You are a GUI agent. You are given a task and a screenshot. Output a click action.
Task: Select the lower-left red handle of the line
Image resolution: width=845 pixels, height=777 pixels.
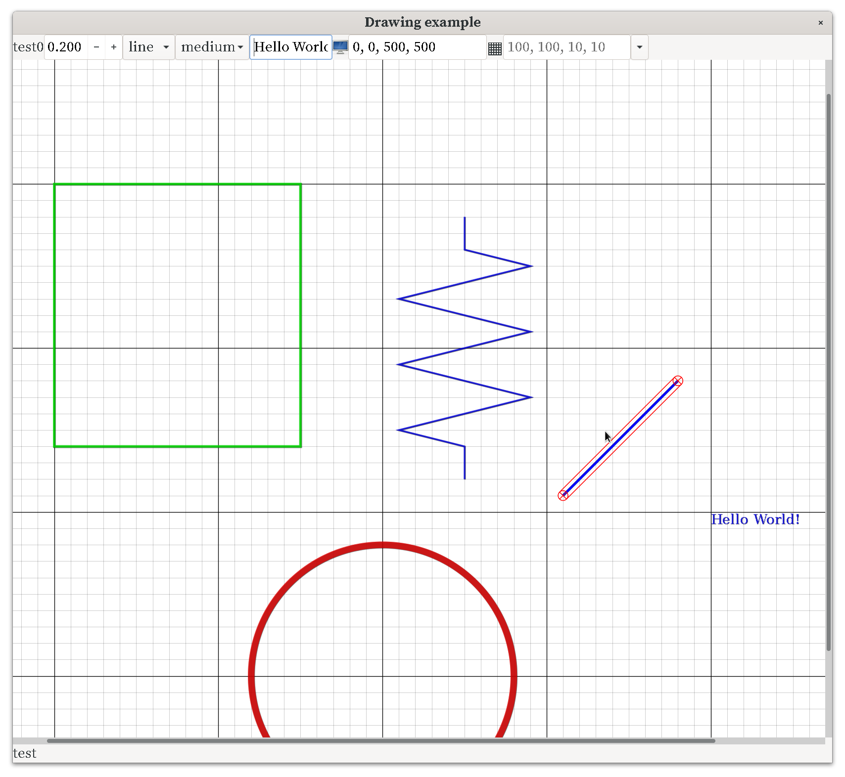[x=563, y=495]
